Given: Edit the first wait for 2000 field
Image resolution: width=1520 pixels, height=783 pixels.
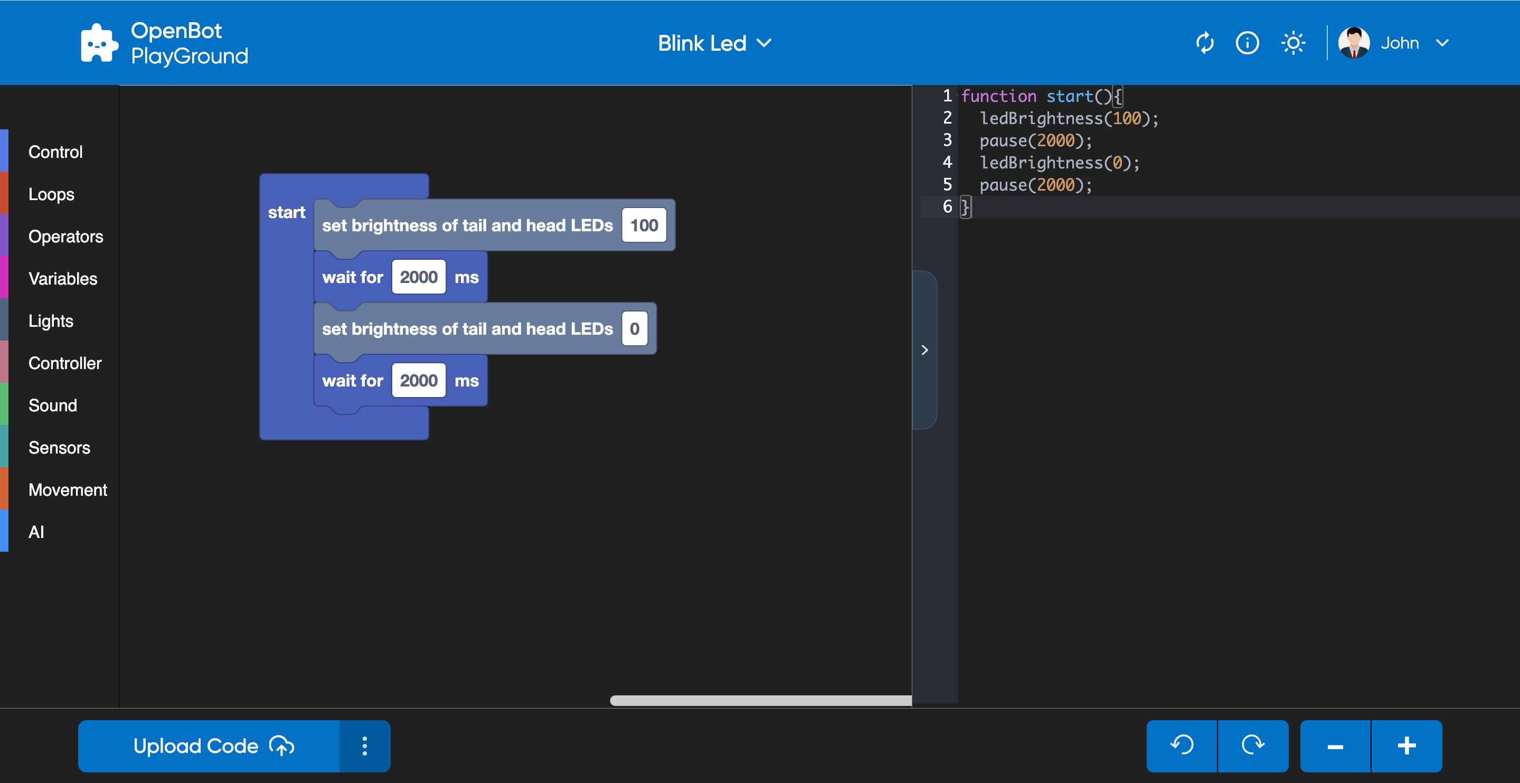Looking at the screenshot, I should point(418,277).
